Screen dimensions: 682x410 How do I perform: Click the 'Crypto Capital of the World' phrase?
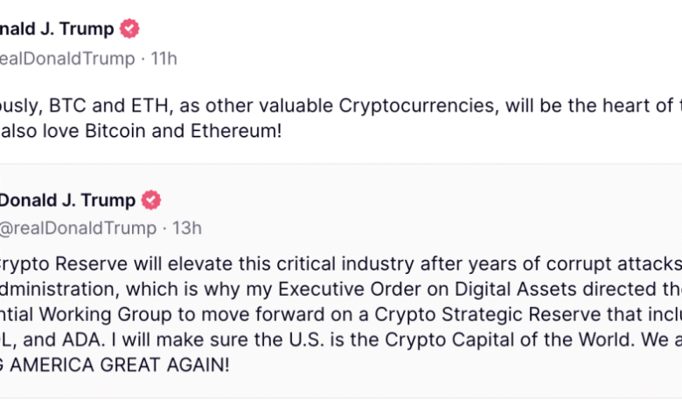508,339
